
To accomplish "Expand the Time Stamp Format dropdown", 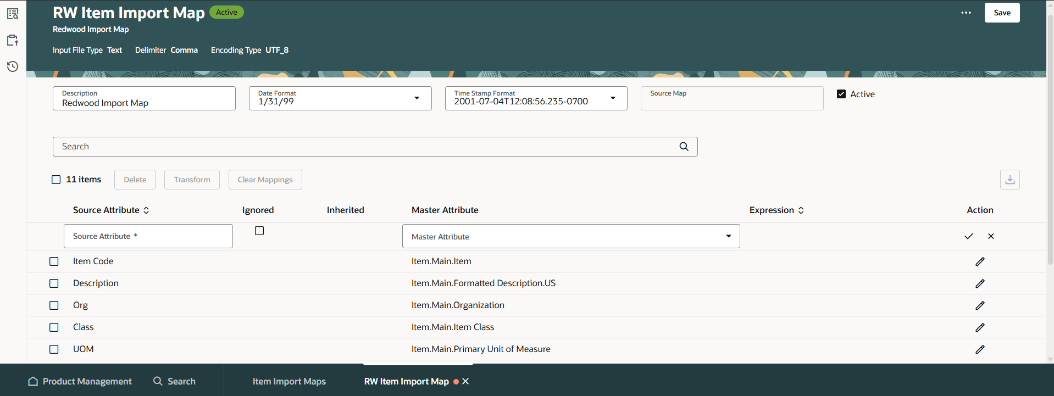I will tap(613, 98).
